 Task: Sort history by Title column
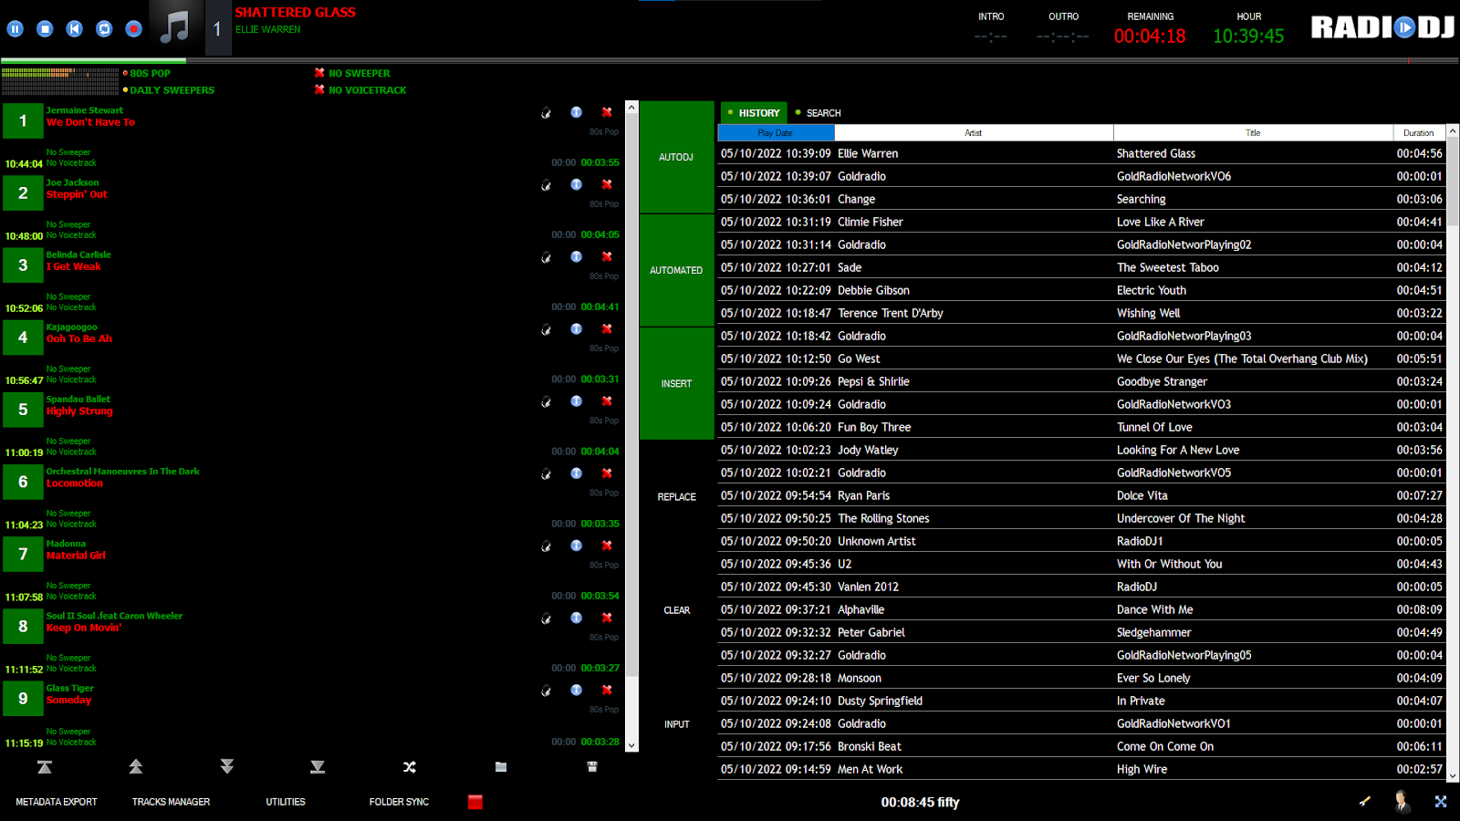coord(1253,133)
